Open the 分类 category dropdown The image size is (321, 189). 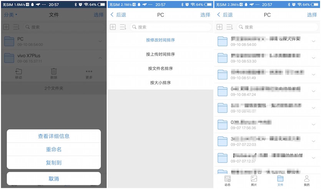click(x=11, y=15)
